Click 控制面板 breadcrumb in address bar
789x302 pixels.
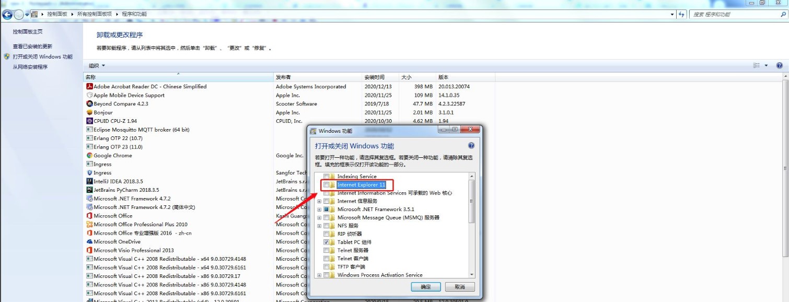click(57, 14)
